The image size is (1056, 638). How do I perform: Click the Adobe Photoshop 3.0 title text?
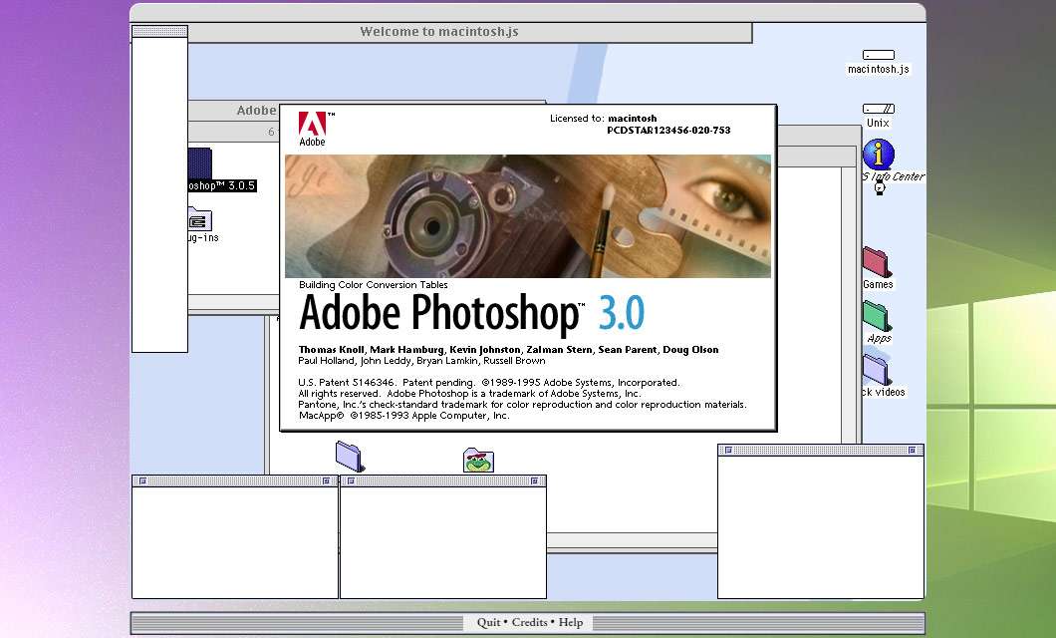[x=471, y=313]
